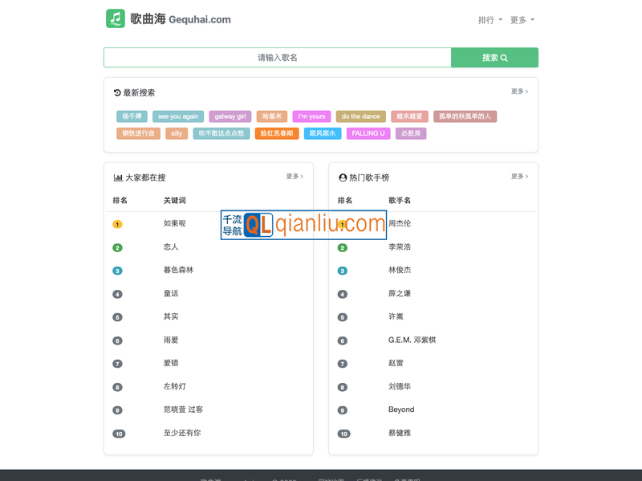Click the history icon beside 最新搜索

(x=116, y=92)
